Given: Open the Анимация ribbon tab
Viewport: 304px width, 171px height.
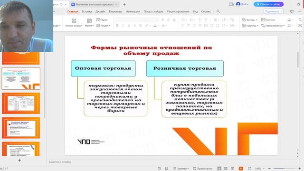Looking at the screenshot, I should (133, 11).
